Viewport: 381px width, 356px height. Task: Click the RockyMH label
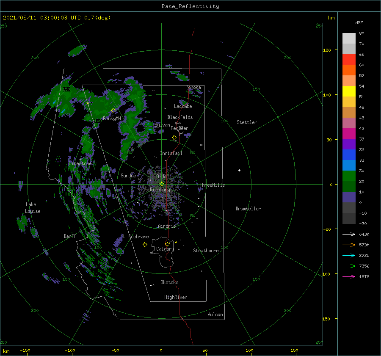112,119
